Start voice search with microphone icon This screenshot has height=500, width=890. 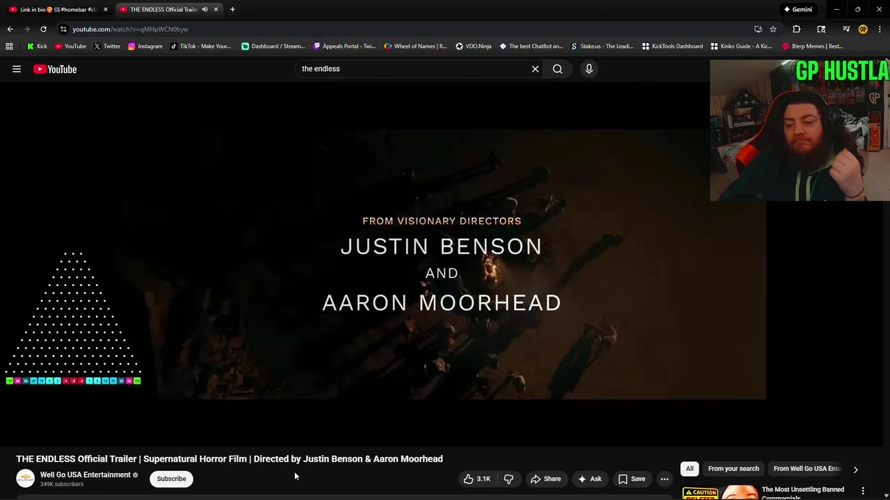point(589,69)
